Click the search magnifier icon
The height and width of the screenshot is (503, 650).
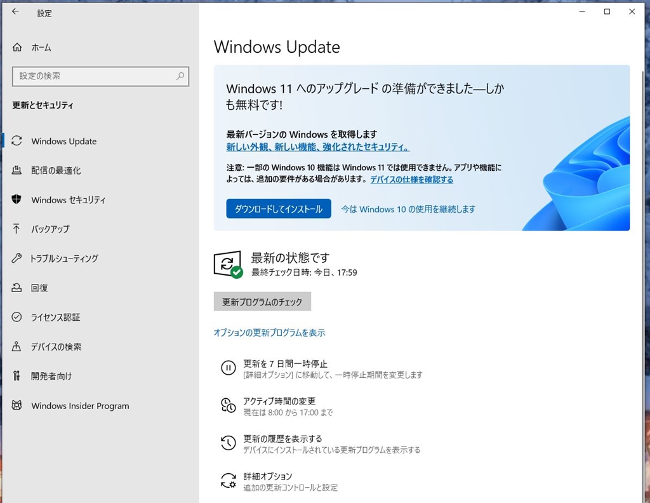pos(180,76)
